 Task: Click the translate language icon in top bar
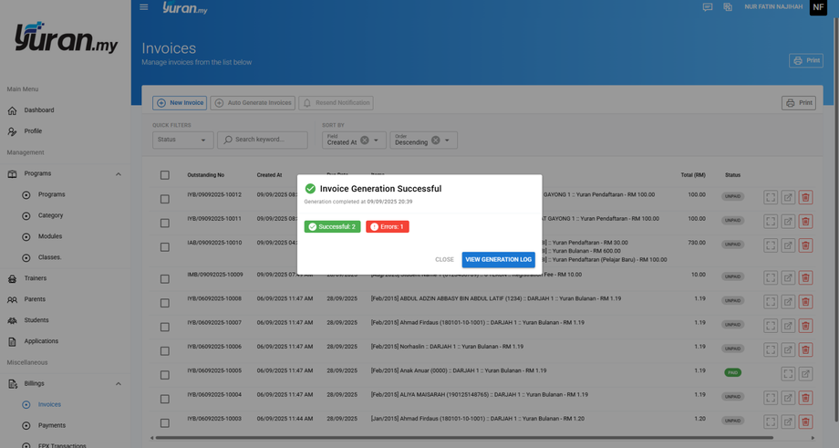click(x=728, y=7)
